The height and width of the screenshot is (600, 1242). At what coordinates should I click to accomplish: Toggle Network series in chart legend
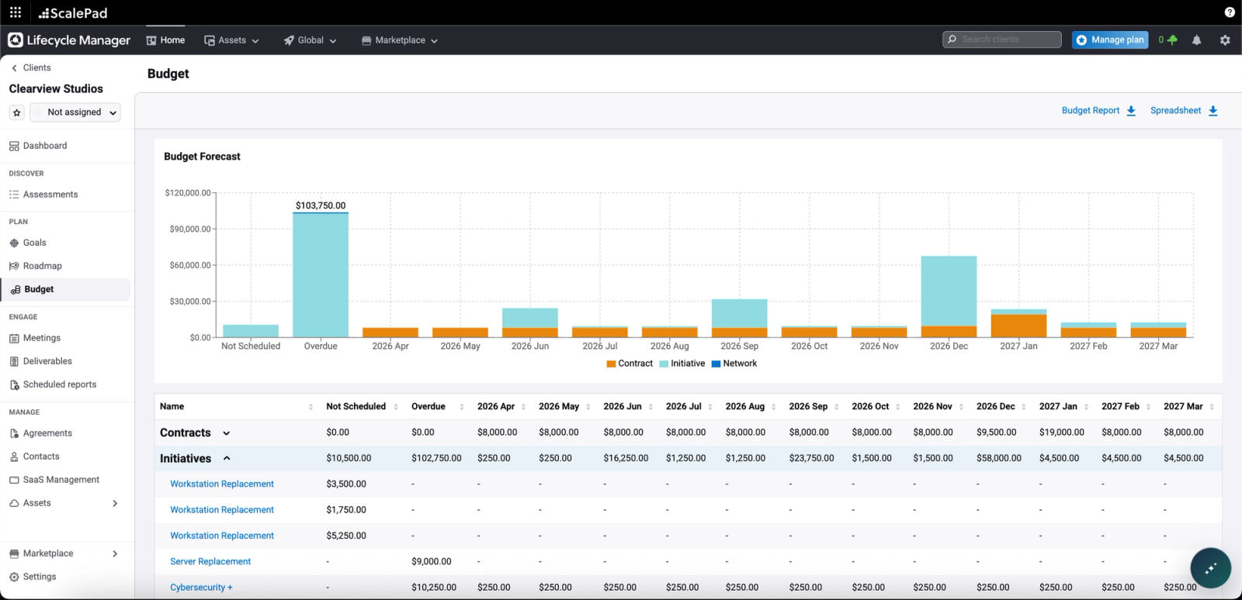tap(734, 364)
